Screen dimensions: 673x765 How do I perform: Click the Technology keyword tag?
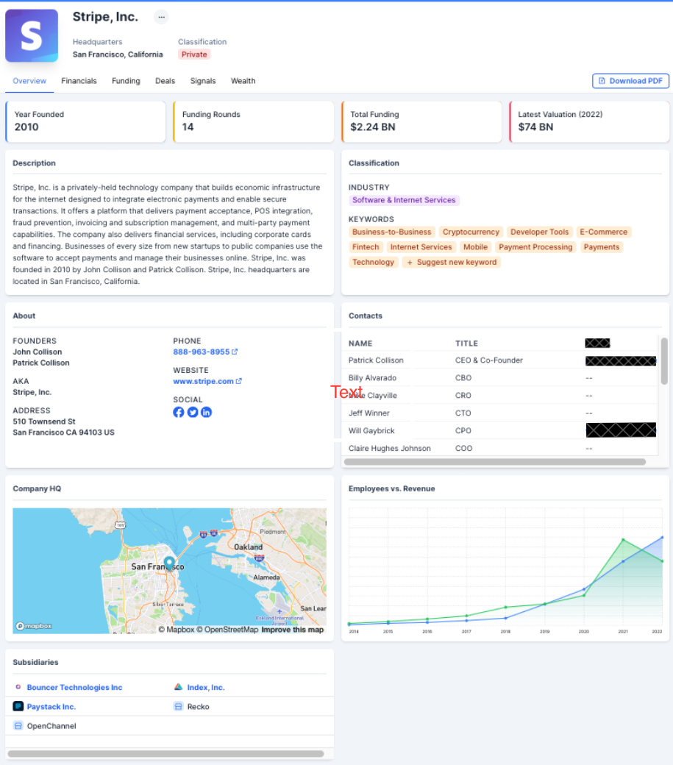click(x=373, y=263)
